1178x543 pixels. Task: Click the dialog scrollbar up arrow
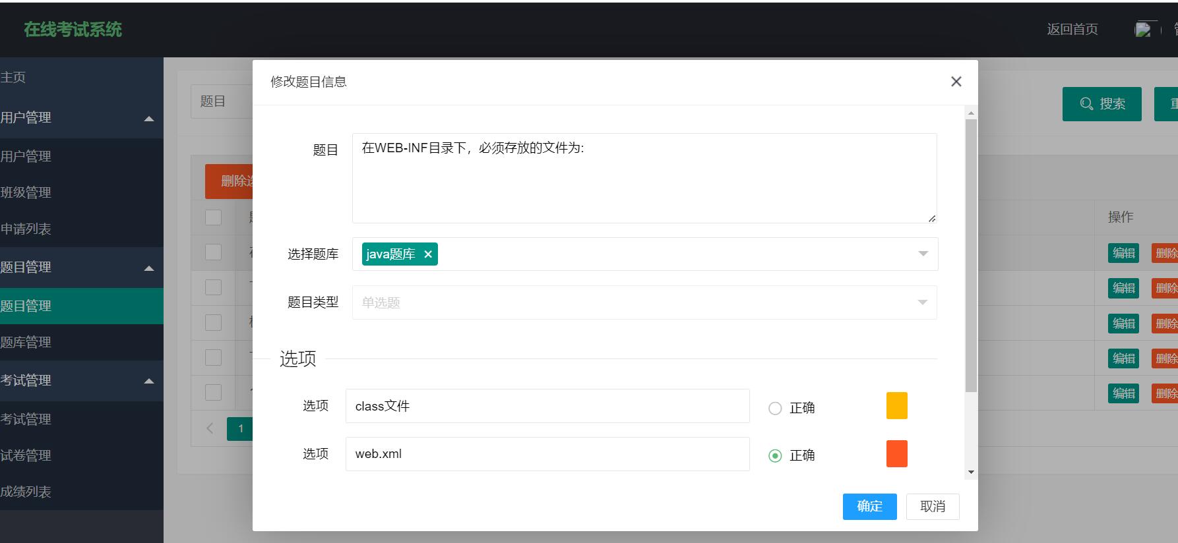971,113
